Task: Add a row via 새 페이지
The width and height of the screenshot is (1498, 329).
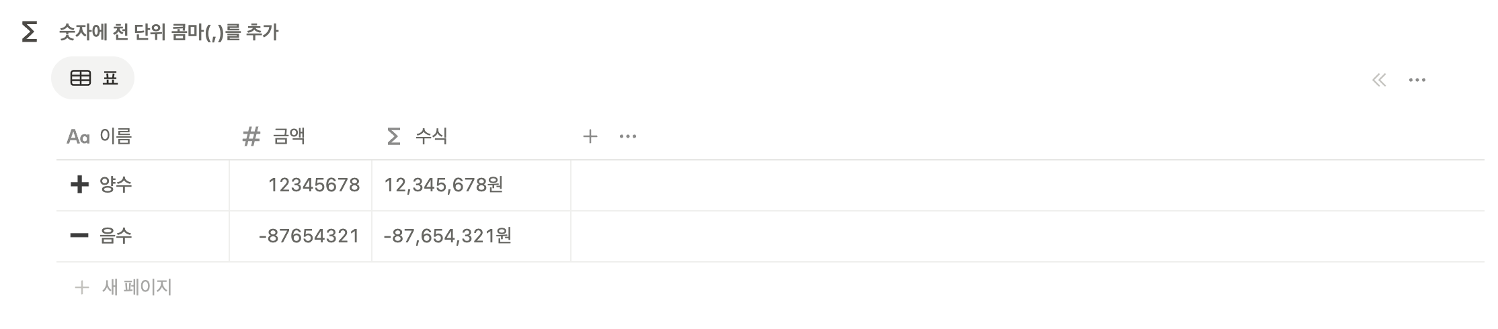Action: tap(136, 287)
